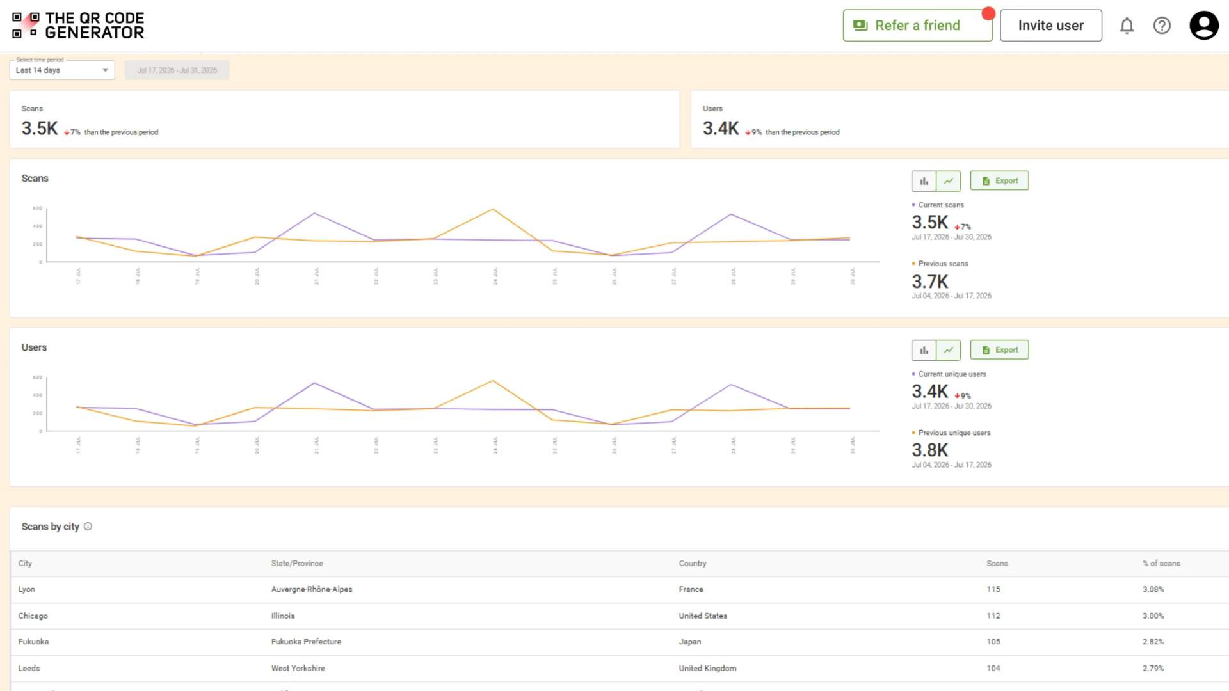The image size is (1229, 691).
Task: Click the Illinois state cell
Action: point(283,616)
